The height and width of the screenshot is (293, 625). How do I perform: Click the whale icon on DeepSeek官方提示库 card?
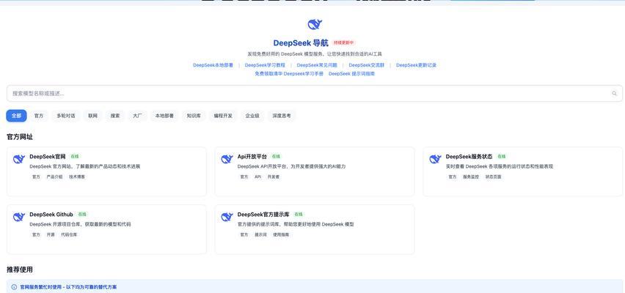[x=227, y=217]
